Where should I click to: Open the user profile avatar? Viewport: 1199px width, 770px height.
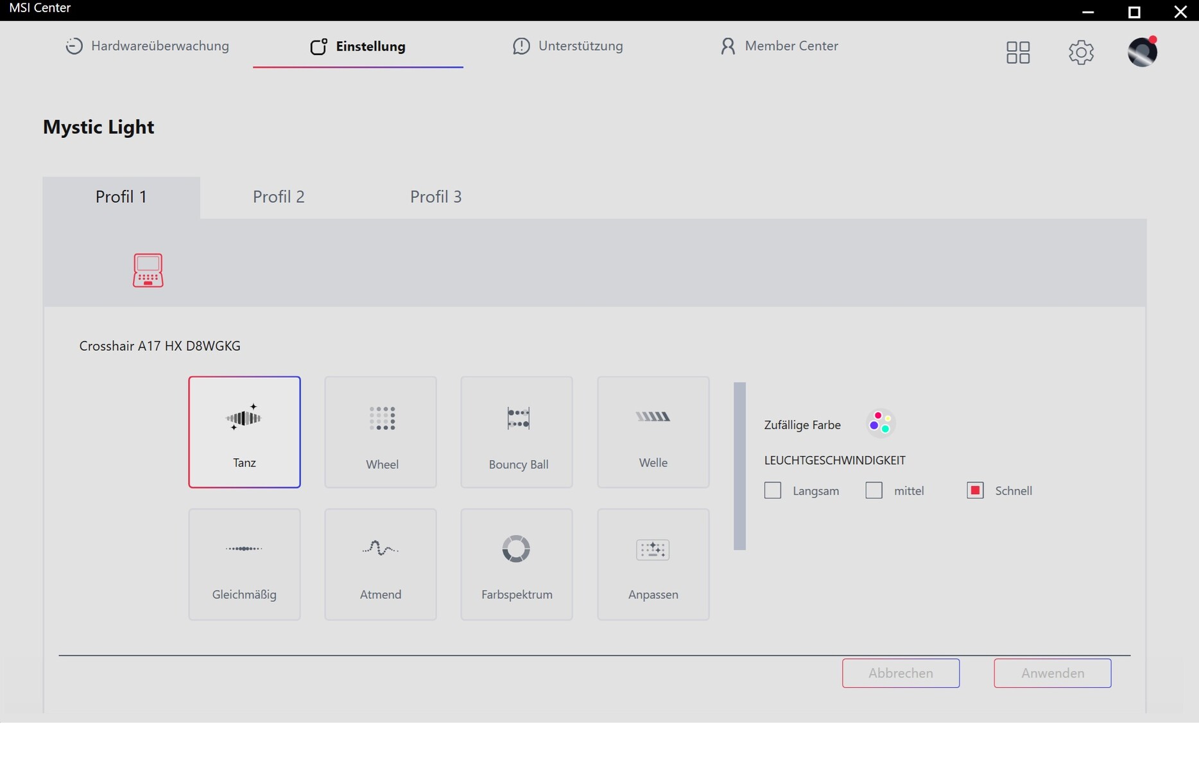tap(1143, 51)
